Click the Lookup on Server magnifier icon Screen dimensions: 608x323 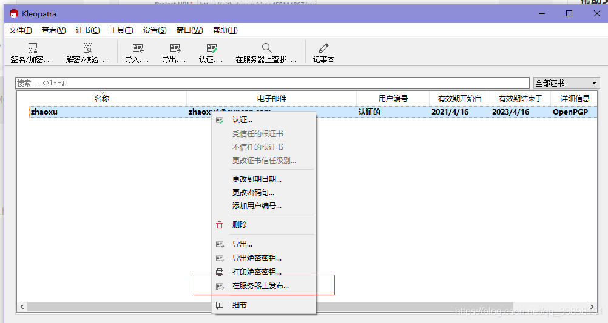[266, 48]
